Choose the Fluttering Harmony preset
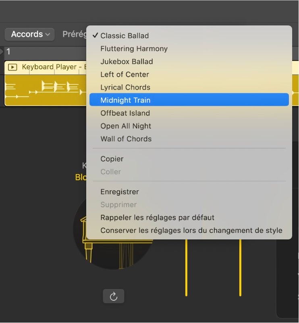 click(x=189, y=49)
